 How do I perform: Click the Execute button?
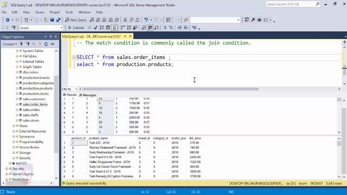(76, 28)
